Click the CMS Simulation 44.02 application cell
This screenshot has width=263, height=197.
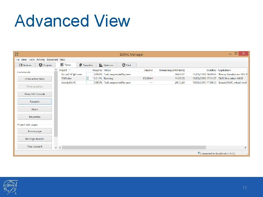(231, 78)
